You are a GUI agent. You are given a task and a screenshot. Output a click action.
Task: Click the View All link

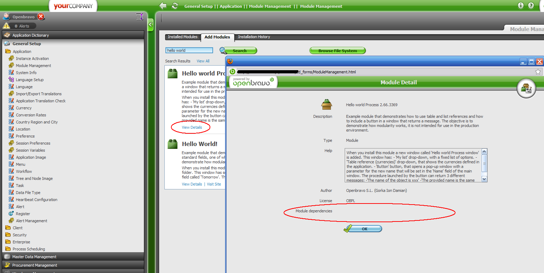[x=203, y=61]
